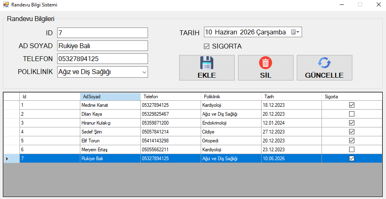Click the app icon in title bar

(x=6, y=5)
